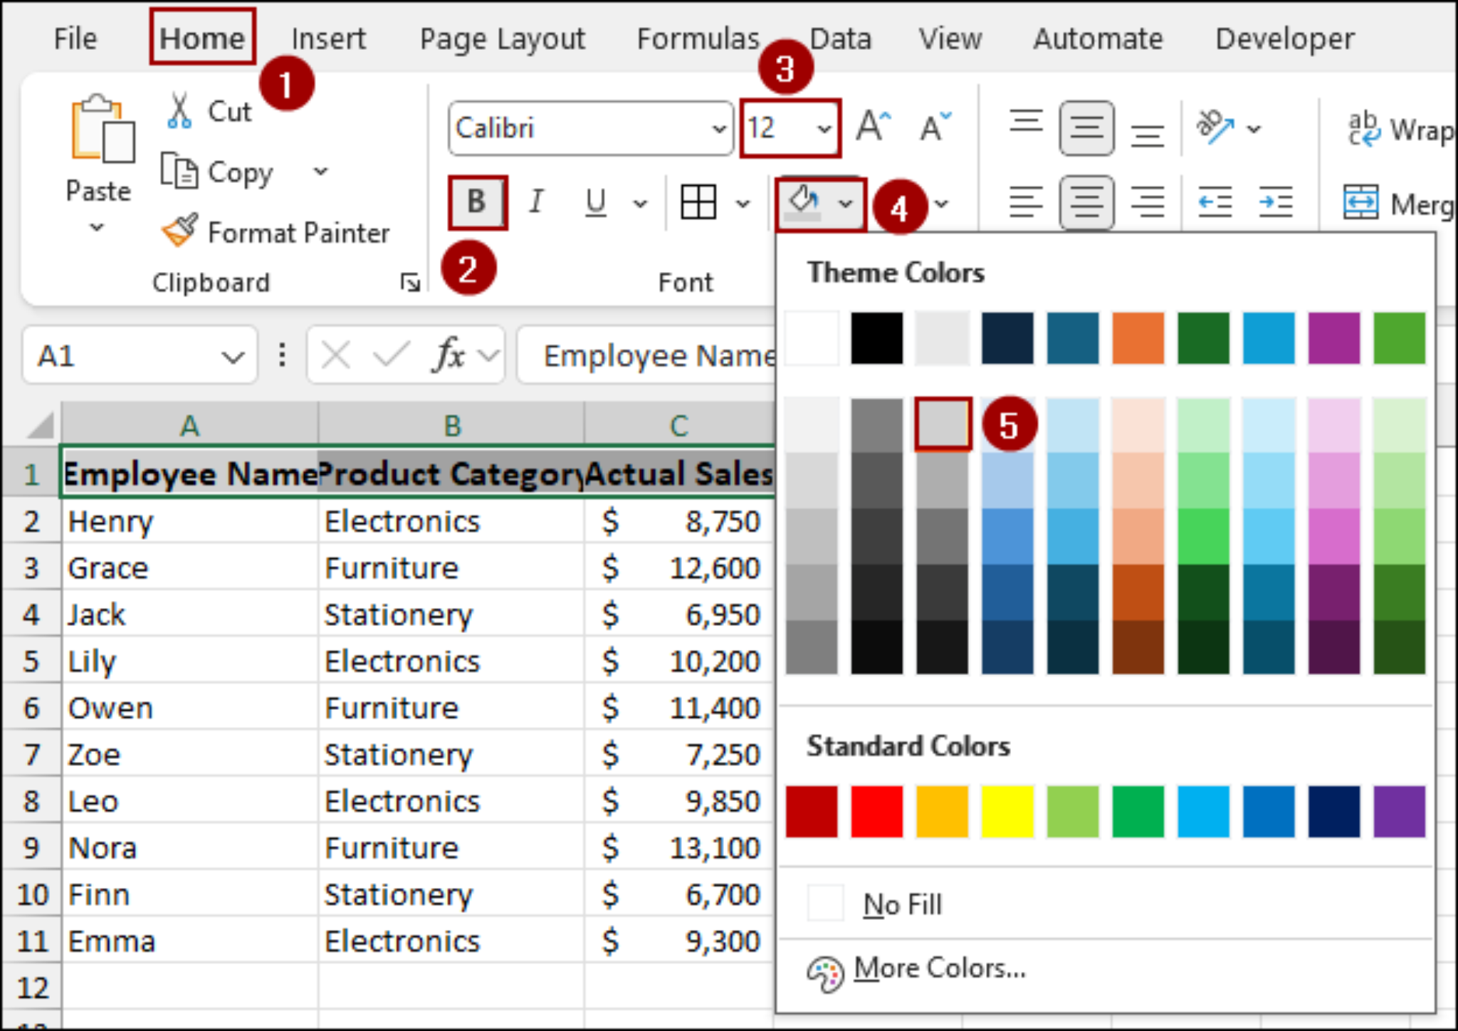Open the Font Size dropdown
1458x1031 pixels.
tap(824, 129)
